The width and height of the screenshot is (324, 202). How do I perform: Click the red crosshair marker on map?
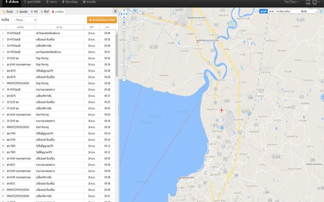tap(222, 110)
